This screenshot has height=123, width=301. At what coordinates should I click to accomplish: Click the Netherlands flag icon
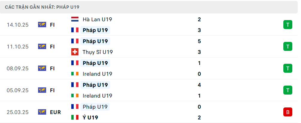pos(75,19)
